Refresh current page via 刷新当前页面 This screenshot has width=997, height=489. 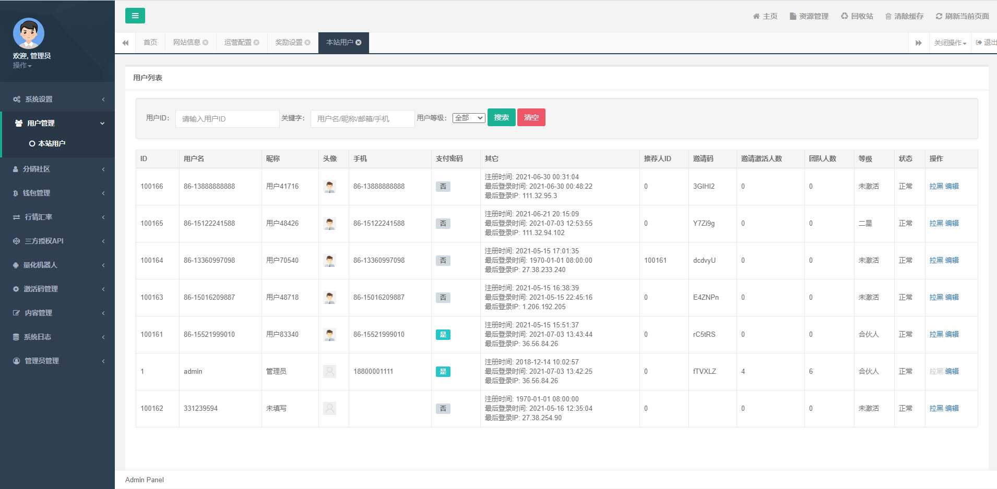[962, 16]
